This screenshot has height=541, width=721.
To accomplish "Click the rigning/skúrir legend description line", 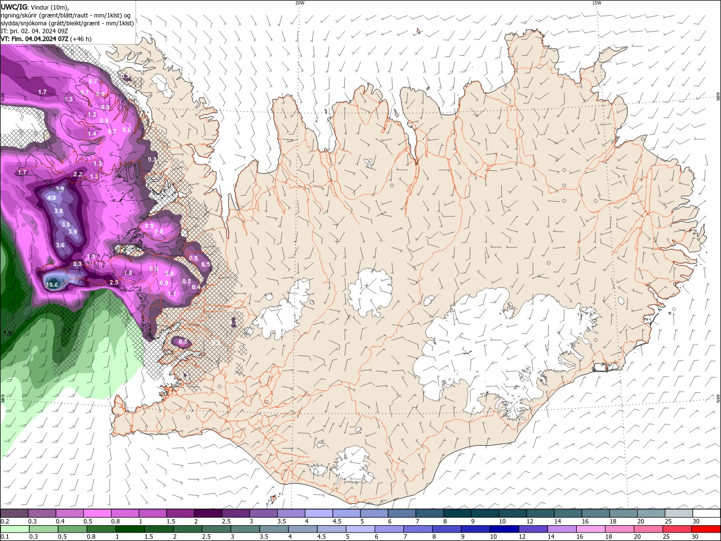I will pos(66,15).
